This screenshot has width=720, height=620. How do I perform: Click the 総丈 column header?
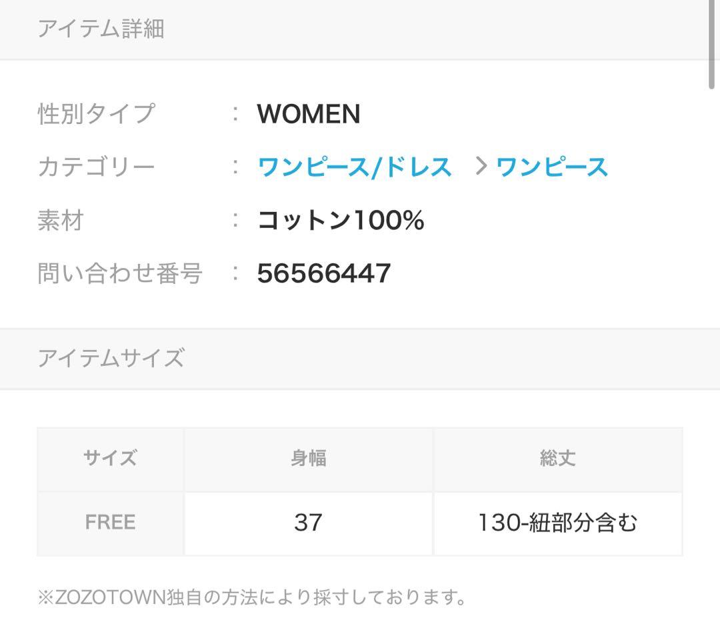pyautogui.click(x=557, y=459)
